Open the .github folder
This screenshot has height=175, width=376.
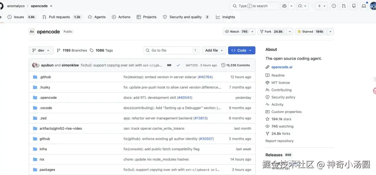click(x=45, y=77)
